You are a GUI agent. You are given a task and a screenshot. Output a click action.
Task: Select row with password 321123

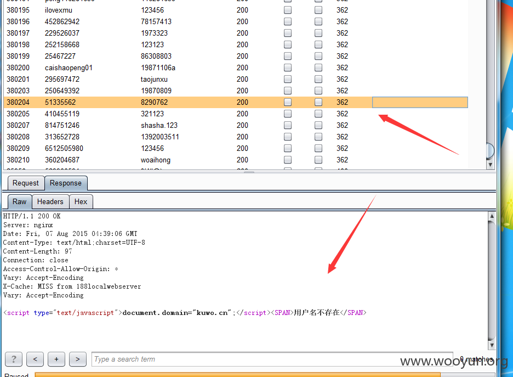tap(152, 114)
